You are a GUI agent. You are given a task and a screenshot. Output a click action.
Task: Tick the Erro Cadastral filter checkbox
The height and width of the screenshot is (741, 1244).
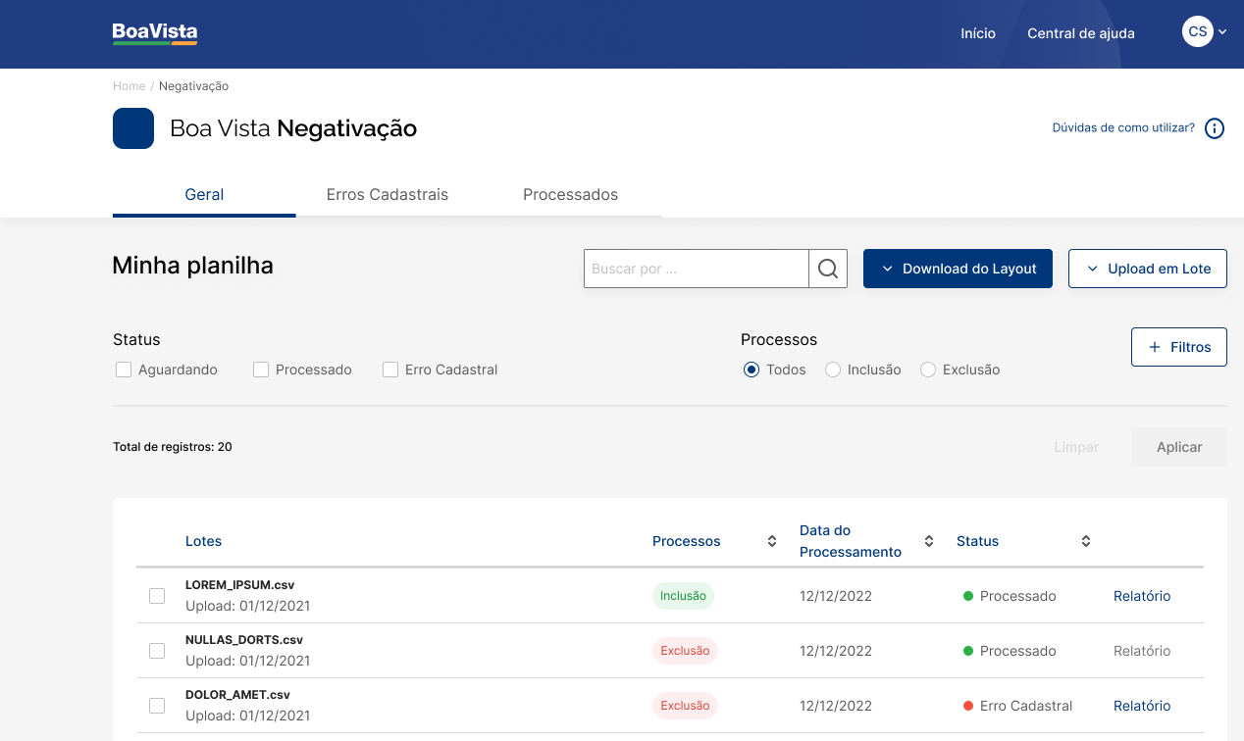coord(390,370)
